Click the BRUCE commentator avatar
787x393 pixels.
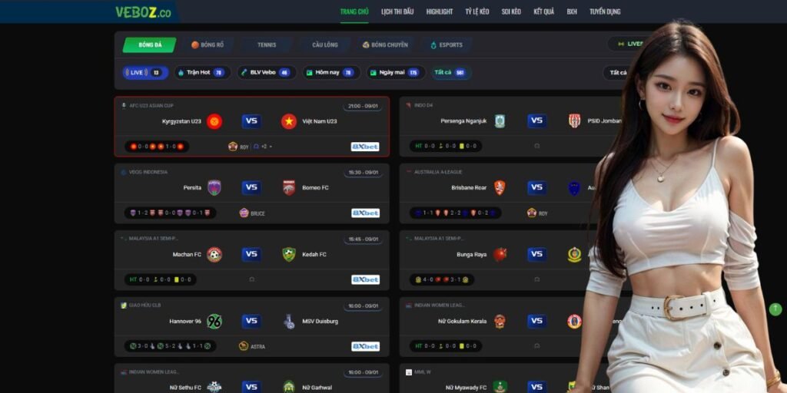pos(244,213)
